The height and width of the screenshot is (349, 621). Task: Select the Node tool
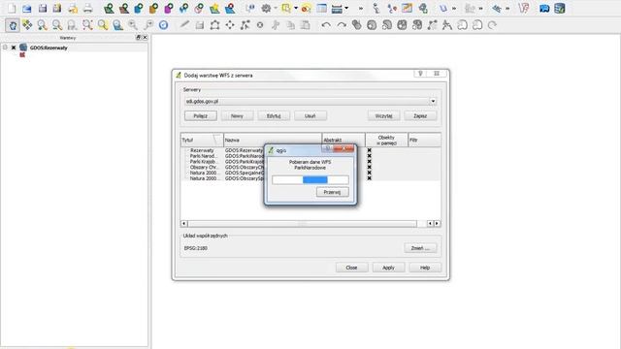click(x=245, y=25)
